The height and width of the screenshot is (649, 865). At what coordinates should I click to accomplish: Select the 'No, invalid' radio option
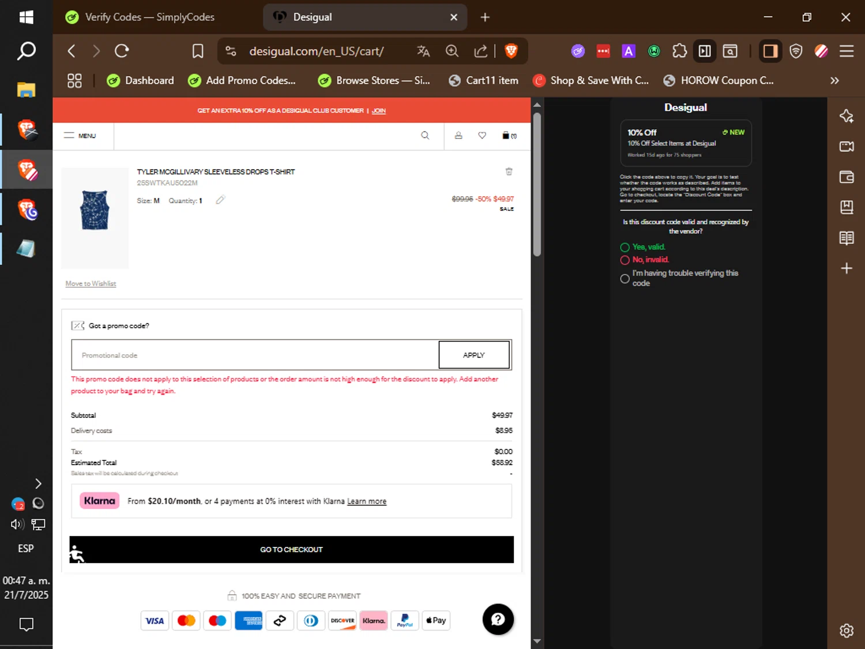click(625, 260)
